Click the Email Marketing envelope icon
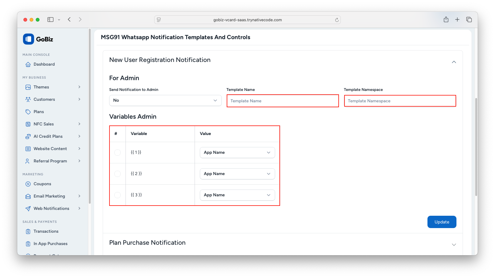Image resolution: width=495 pixels, height=278 pixels. pos(28,196)
